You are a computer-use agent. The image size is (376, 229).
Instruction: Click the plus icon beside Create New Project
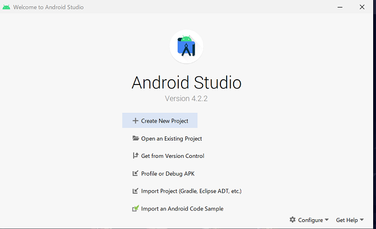pyautogui.click(x=135, y=121)
